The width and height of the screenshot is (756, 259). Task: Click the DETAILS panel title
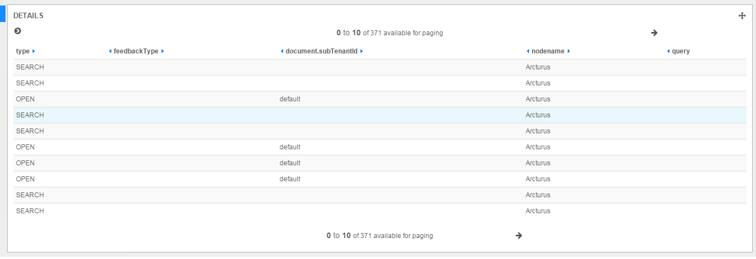coord(28,16)
